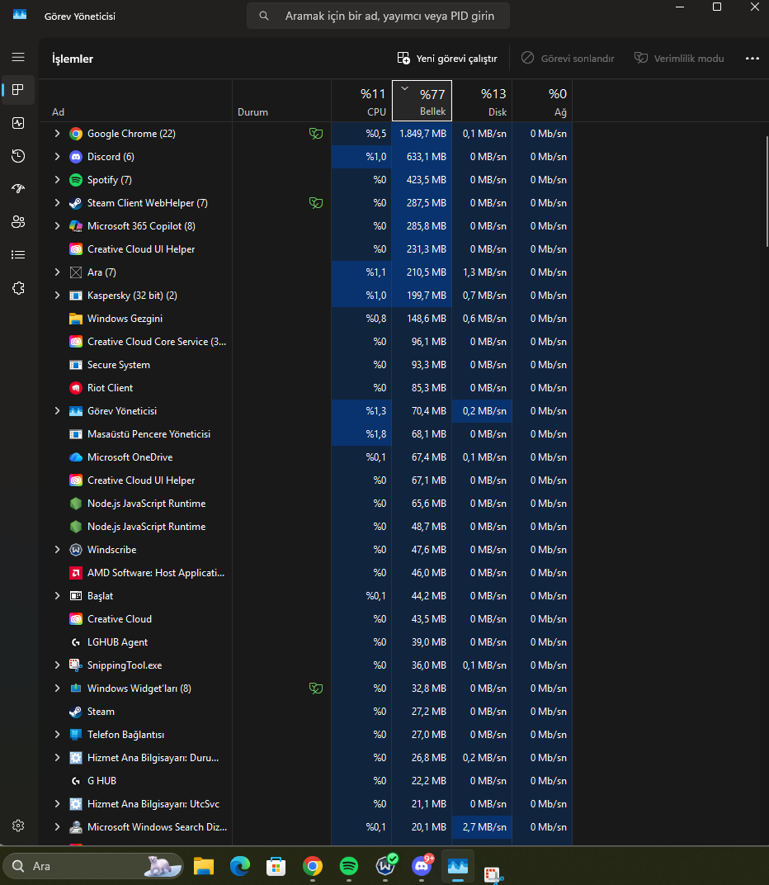
Task: Click Windows Widgets' efficiency leaf icon
Action: pos(316,688)
